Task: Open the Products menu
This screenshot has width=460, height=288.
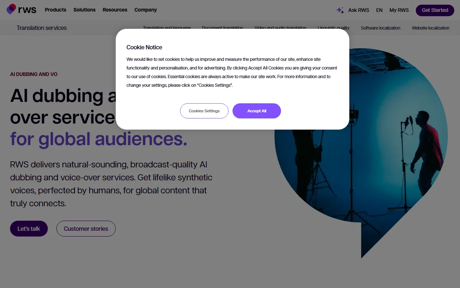Action: click(x=55, y=10)
